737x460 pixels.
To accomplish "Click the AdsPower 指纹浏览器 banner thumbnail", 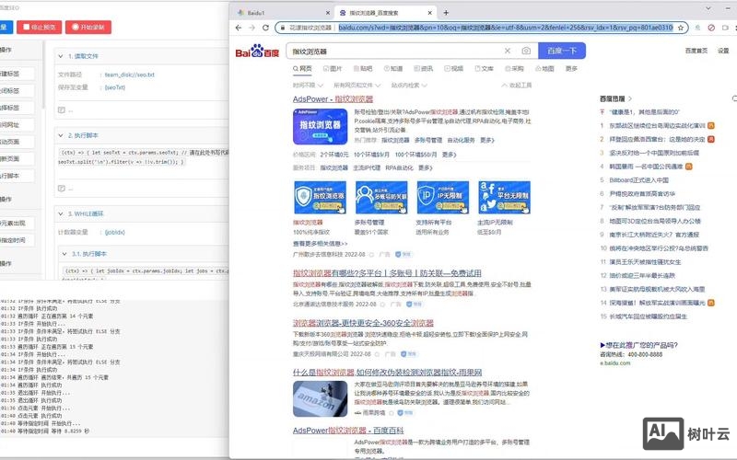I will (320, 127).
